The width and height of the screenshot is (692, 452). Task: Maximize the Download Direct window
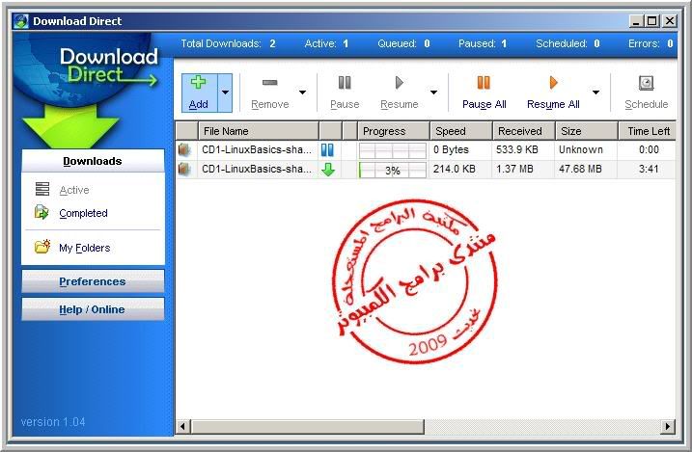click(651, 20)
